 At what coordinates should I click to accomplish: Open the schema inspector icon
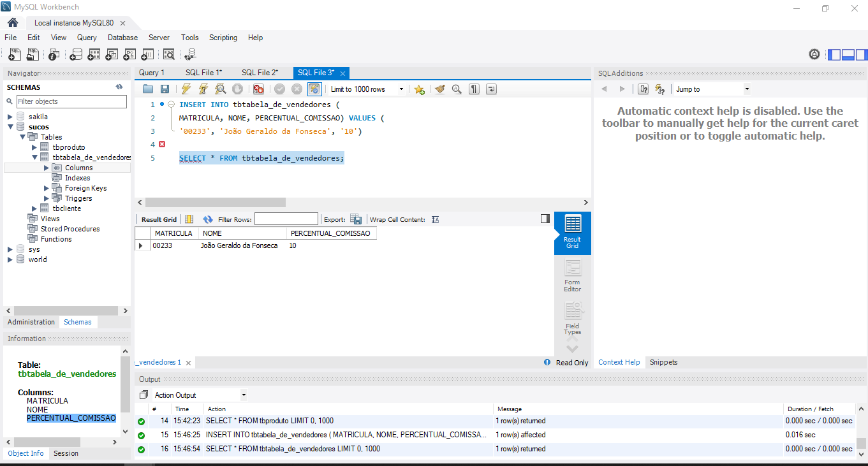point(54,54)
